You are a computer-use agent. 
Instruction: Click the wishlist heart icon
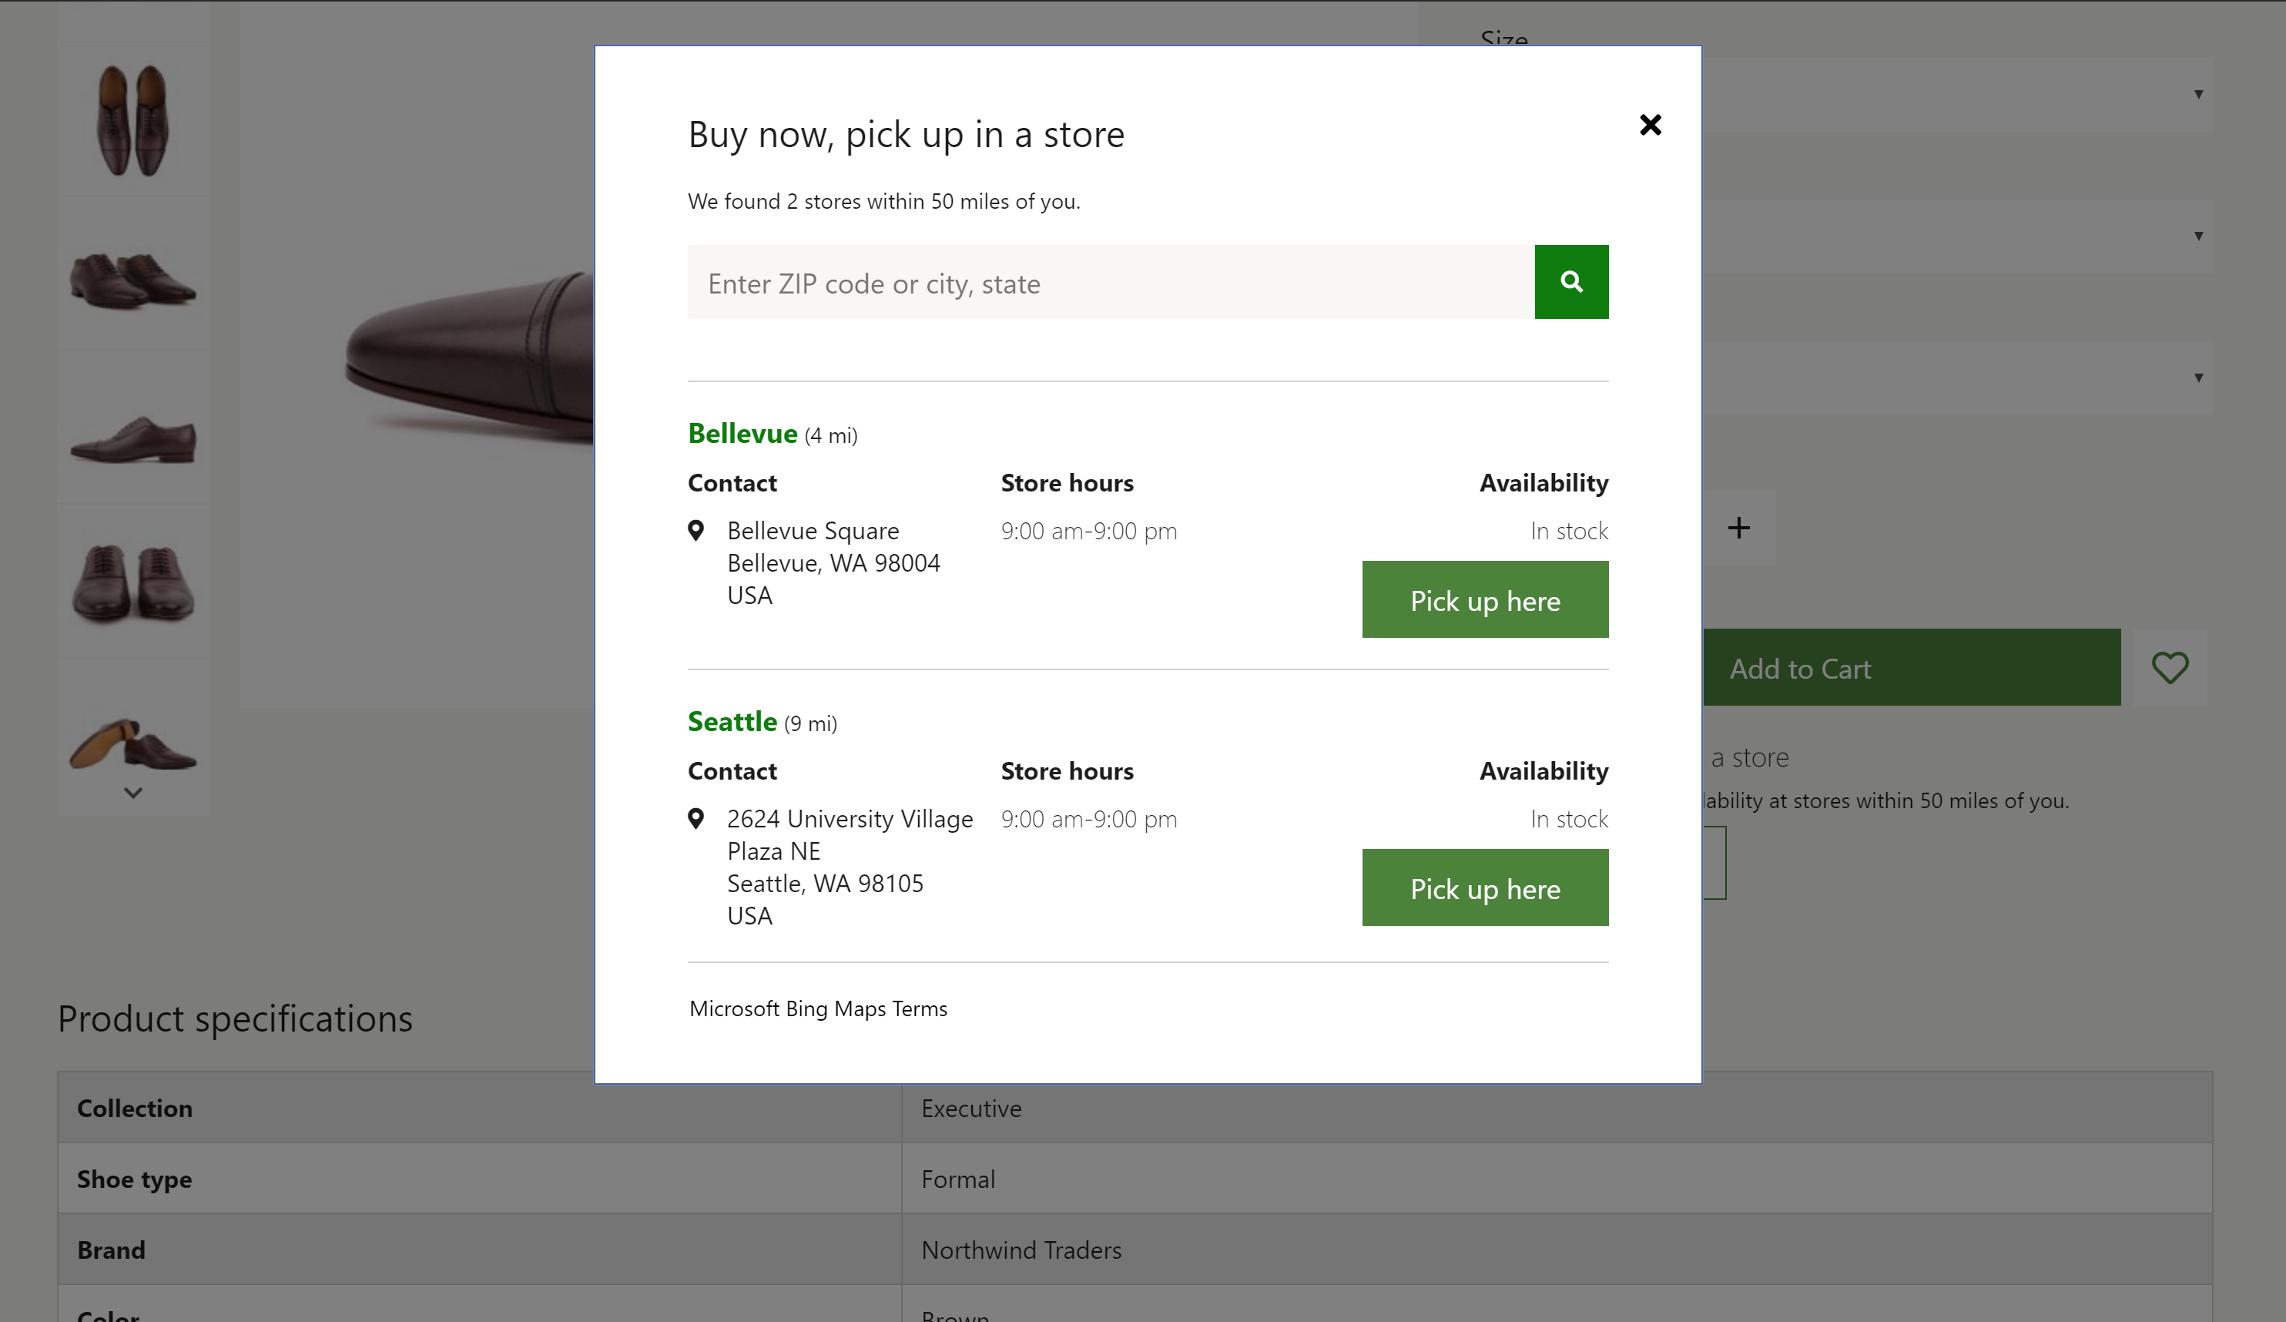click(2171, 667)
